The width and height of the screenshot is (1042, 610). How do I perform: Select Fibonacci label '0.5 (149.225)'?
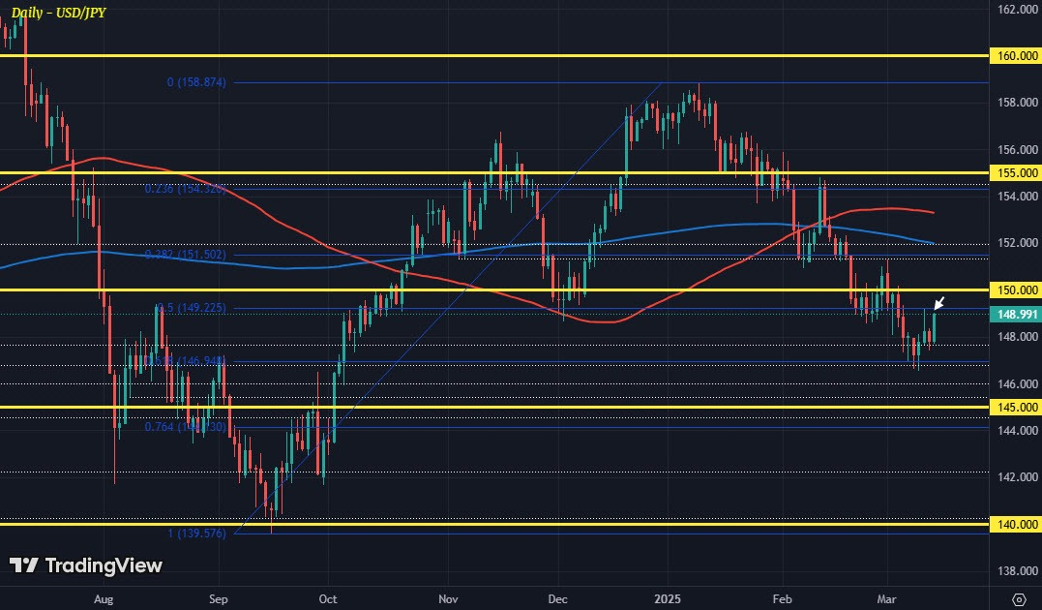193,308
